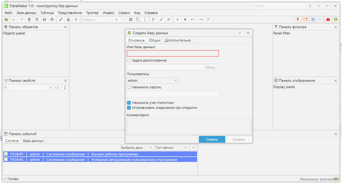Click the minus remove toolbar icon
342x184 pixels.
pyautogui.click(x=124, y=19)
